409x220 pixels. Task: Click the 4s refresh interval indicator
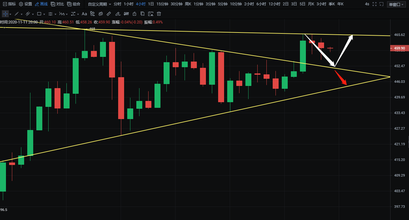[367, 4]
